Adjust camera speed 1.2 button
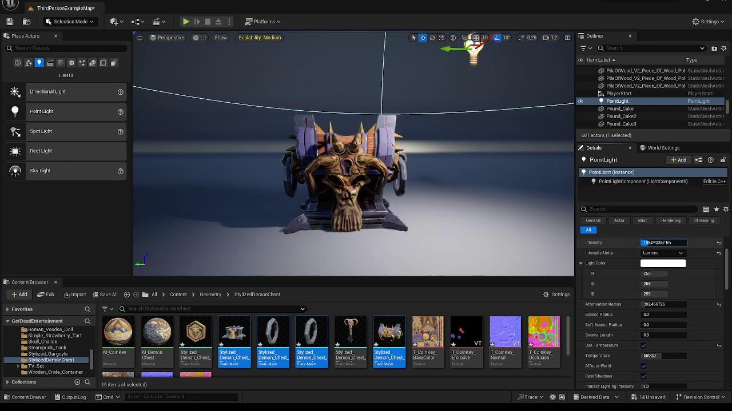732x411 pixels. click(x=550, y=38)
